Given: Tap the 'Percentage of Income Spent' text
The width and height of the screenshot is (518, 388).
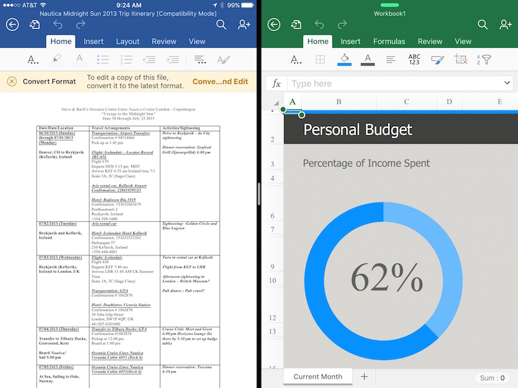Looking at the screenshot, I should tap(366, 163).
